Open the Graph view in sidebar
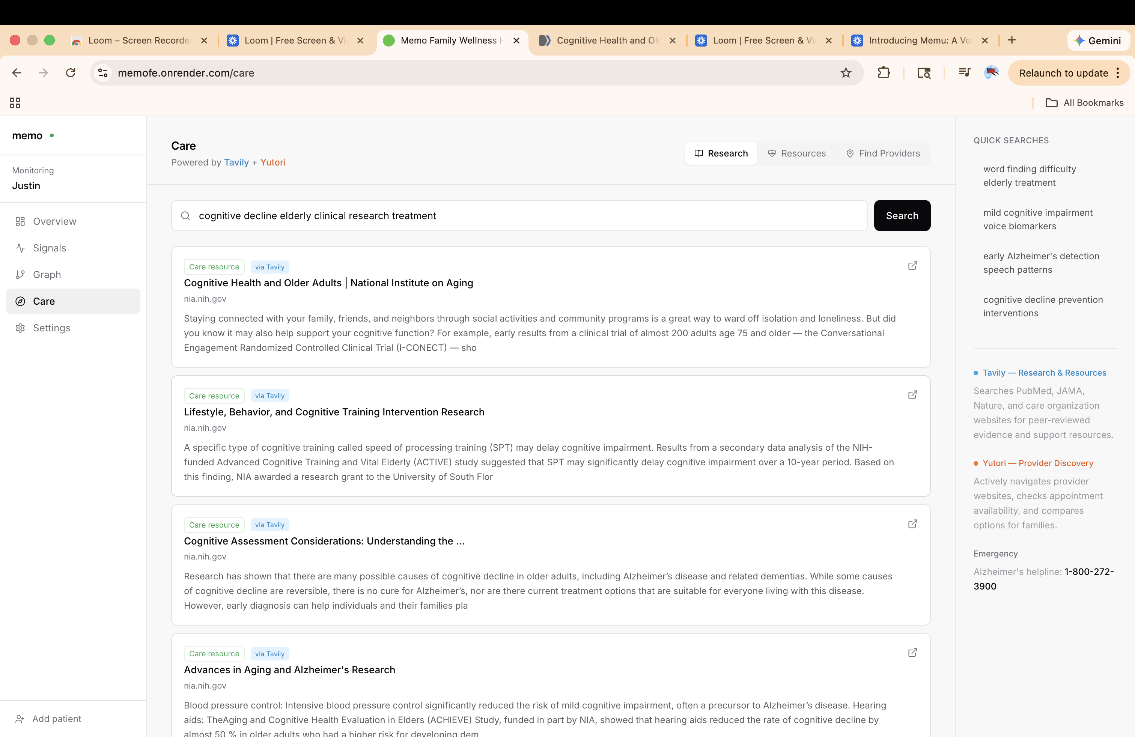 (x=47, y=275)
